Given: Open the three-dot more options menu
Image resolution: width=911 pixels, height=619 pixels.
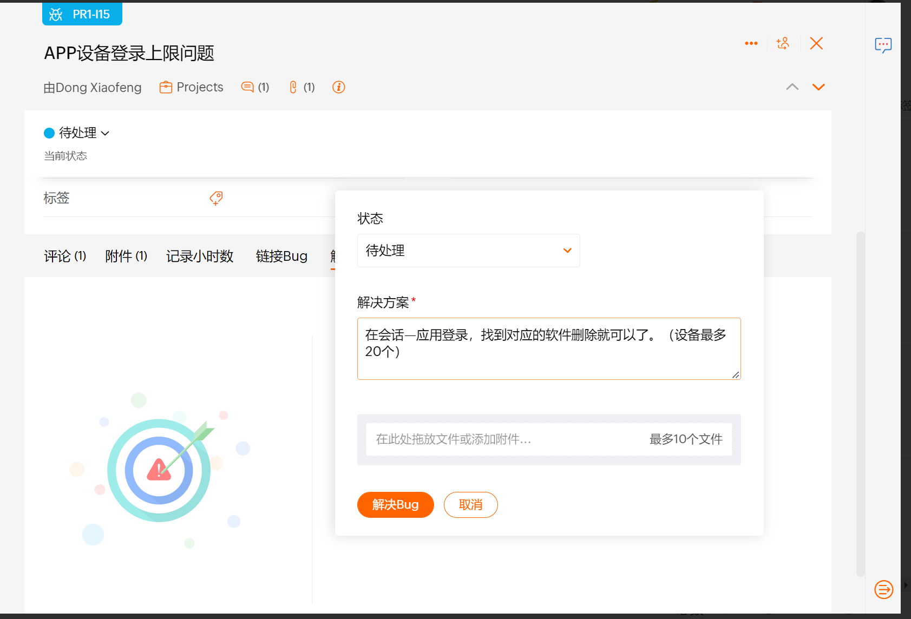Looking at the screenshot, I should click(x=751, y=43).
